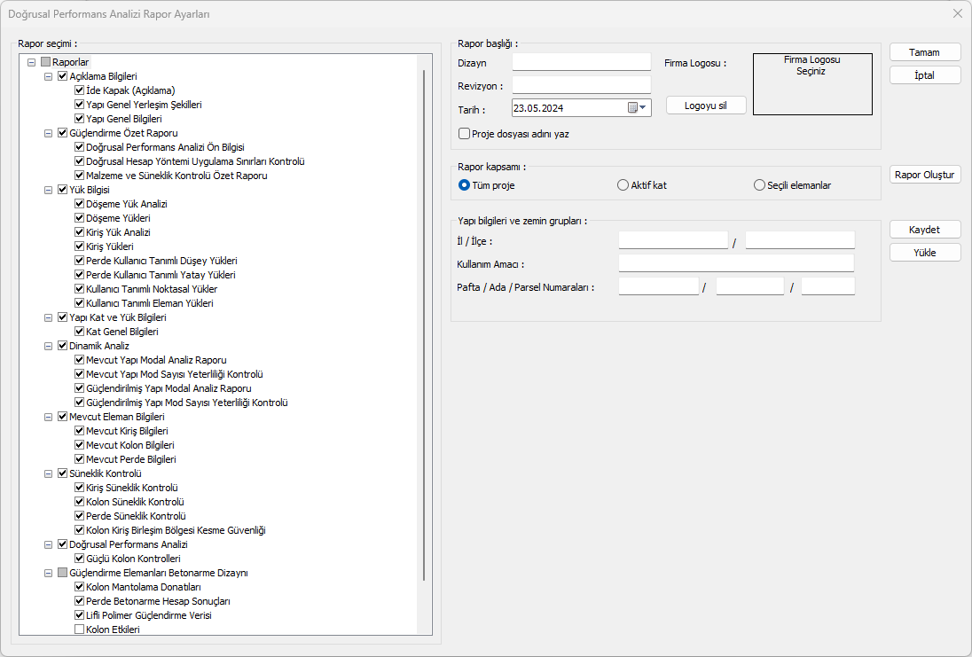972x657 pixels.
Task: Toggle the Güçlü Kolon Kontrolleri checkbox
Action: point(80,559)
